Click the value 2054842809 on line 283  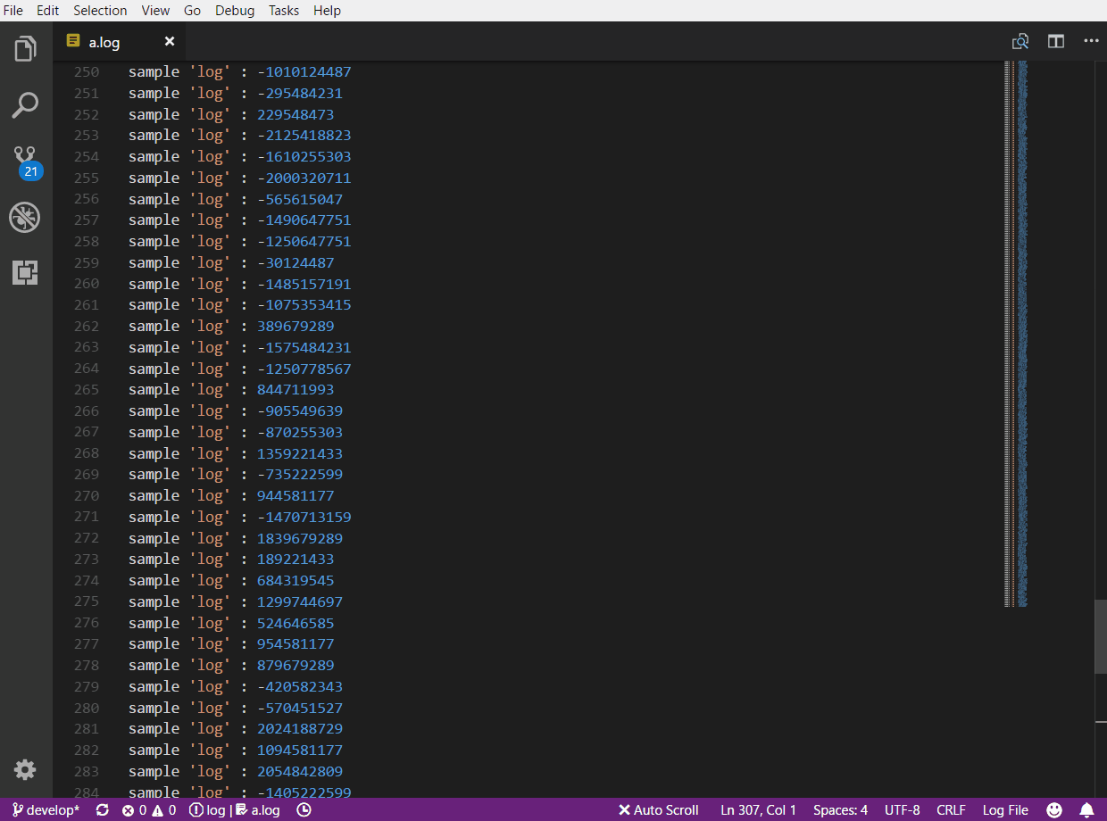click(x=300, y=772)
